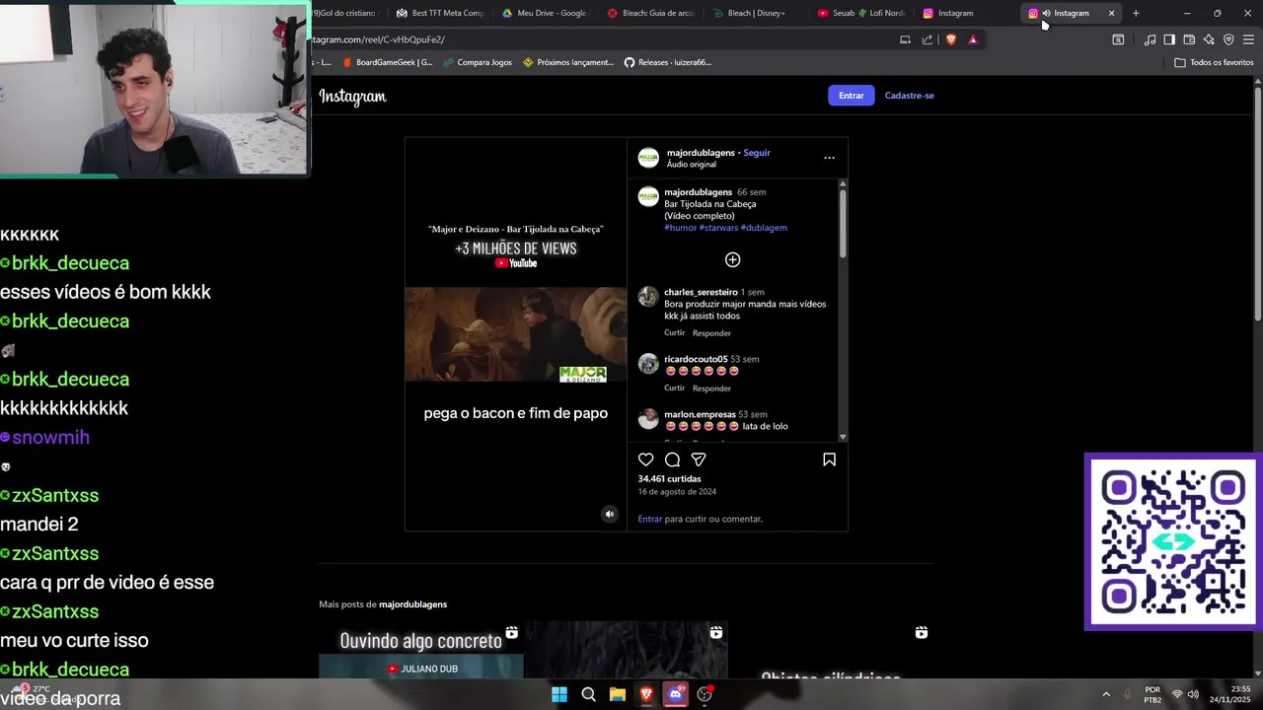Switch to the Seuab Lofi Nordeste YouTube tab
1263x710 pixels.
[x=861, y=13]
